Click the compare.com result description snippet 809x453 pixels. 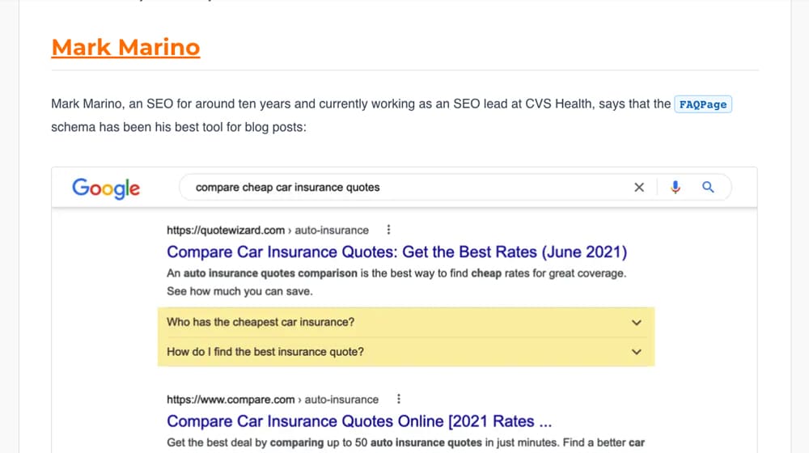[405, 442]
